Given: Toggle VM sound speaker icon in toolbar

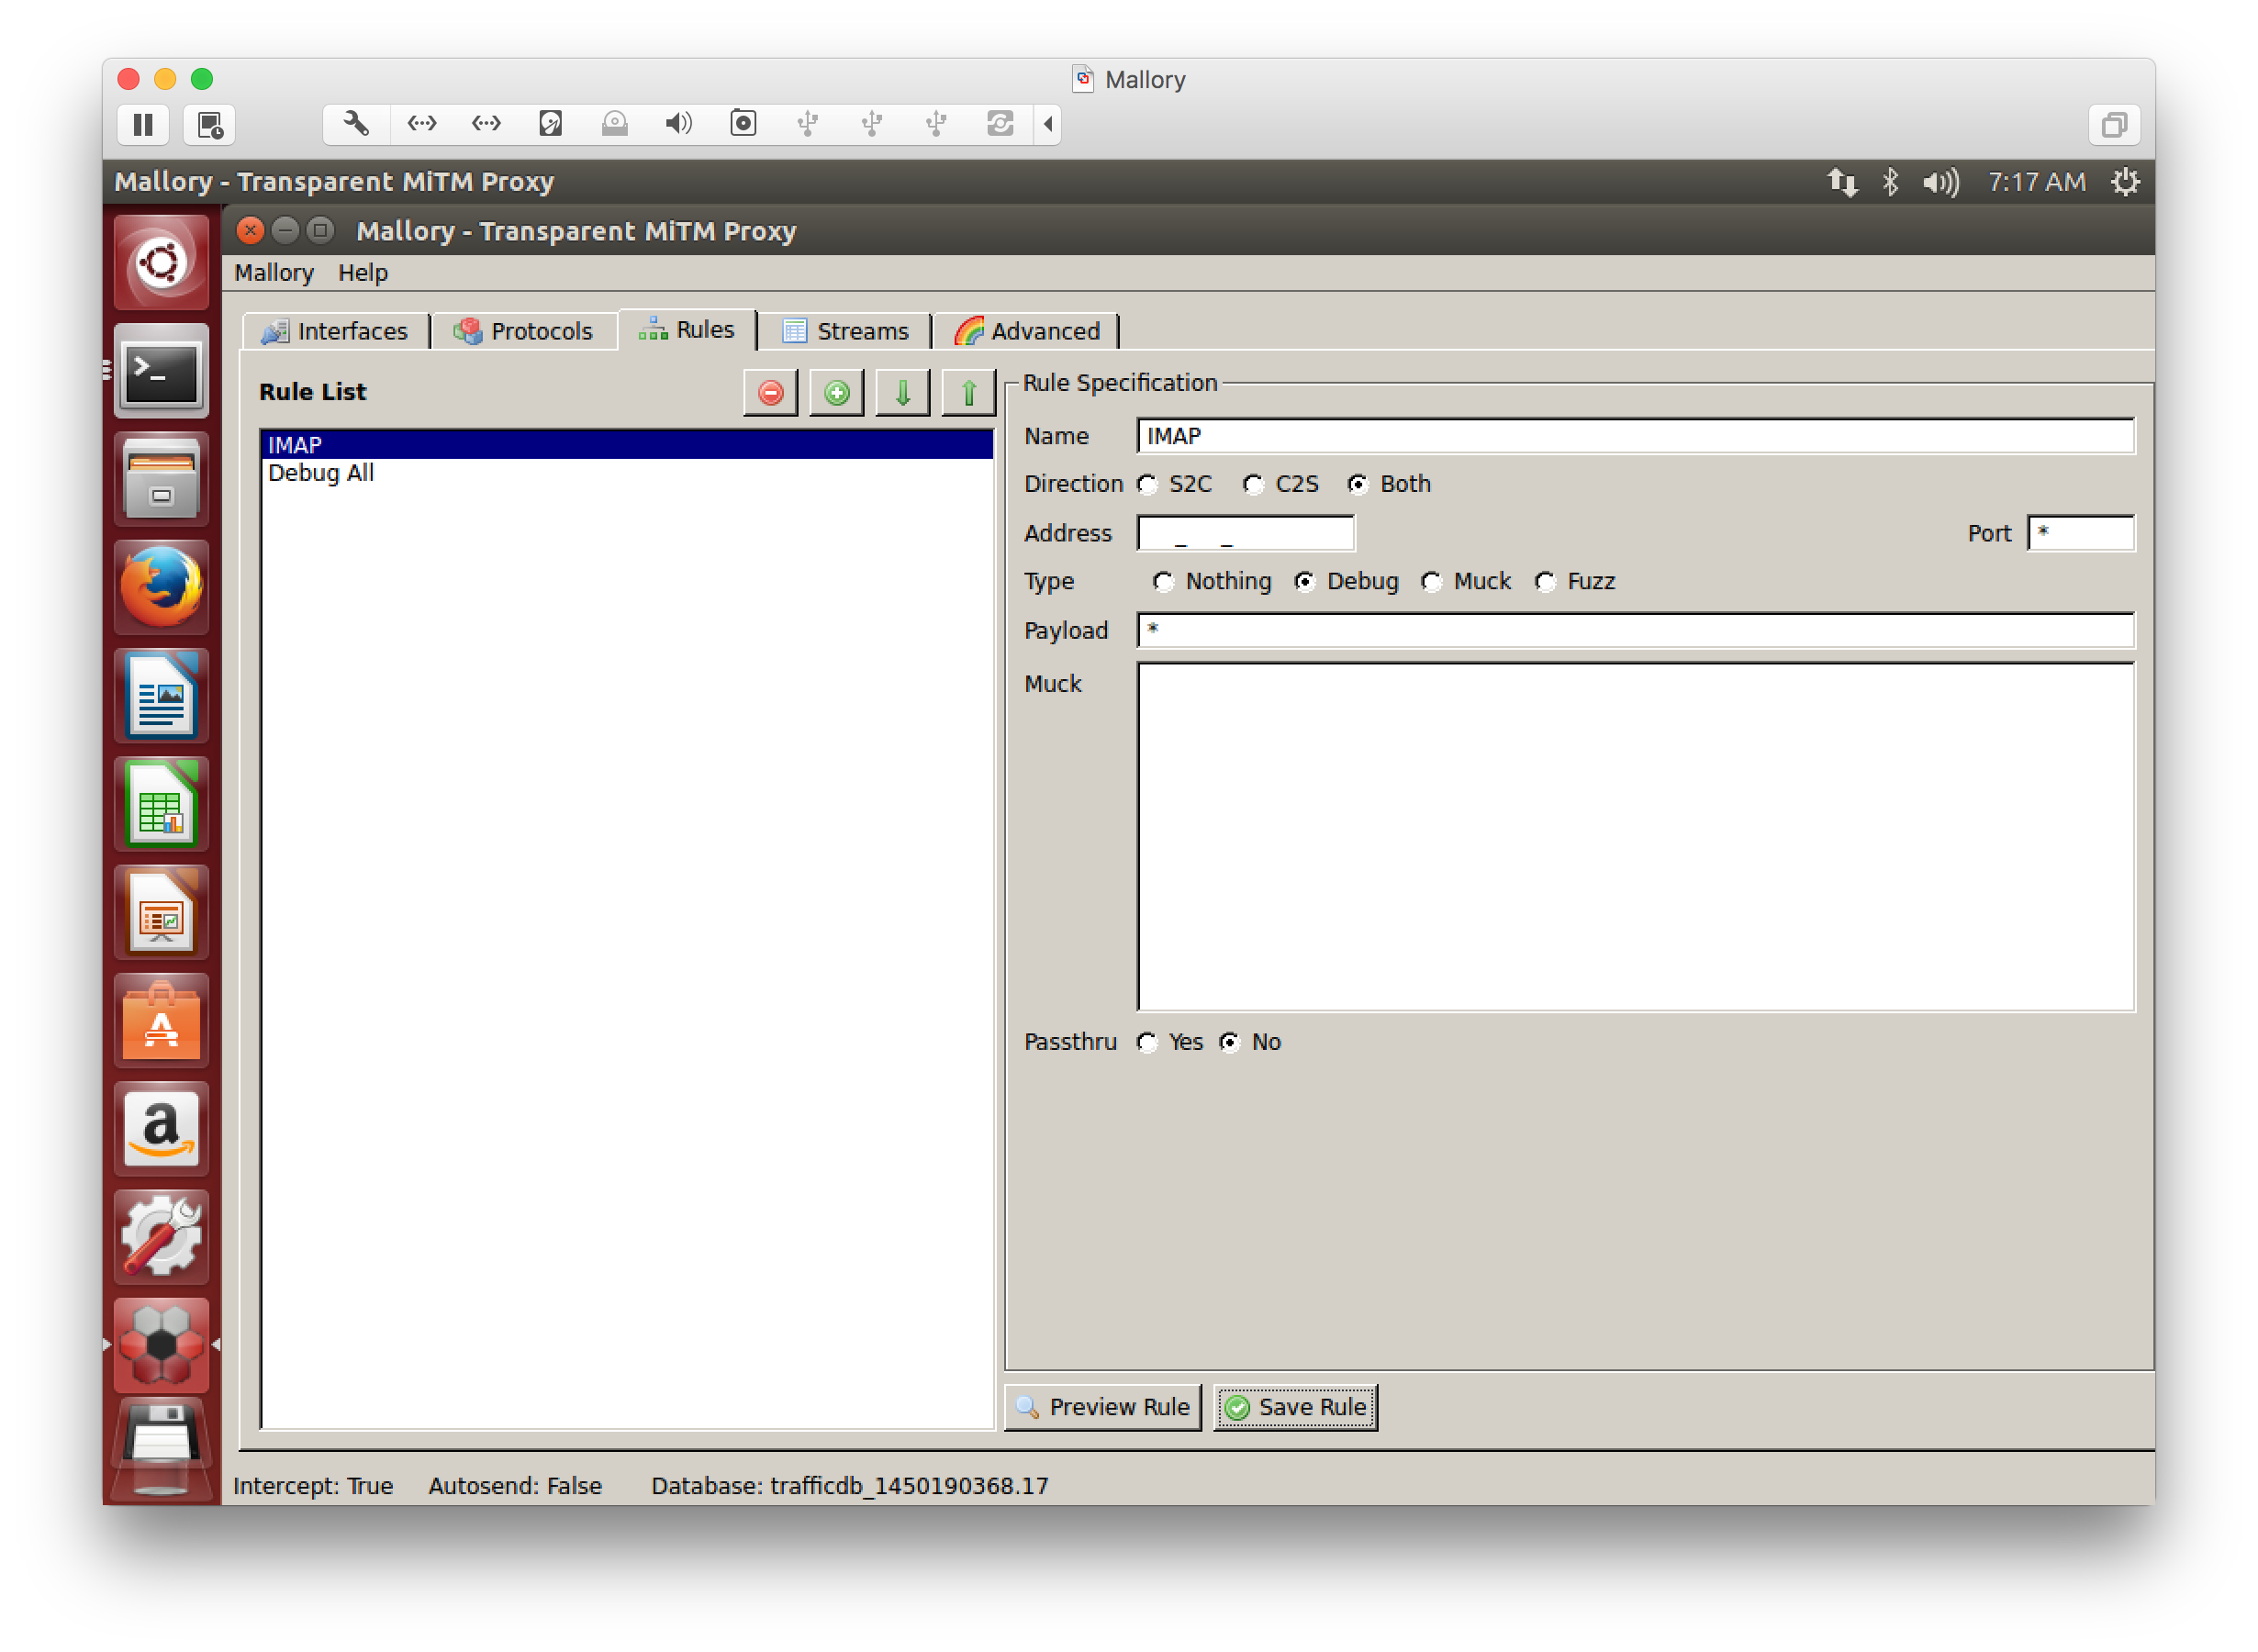Looking at the screenshot, I should (678, 123).
